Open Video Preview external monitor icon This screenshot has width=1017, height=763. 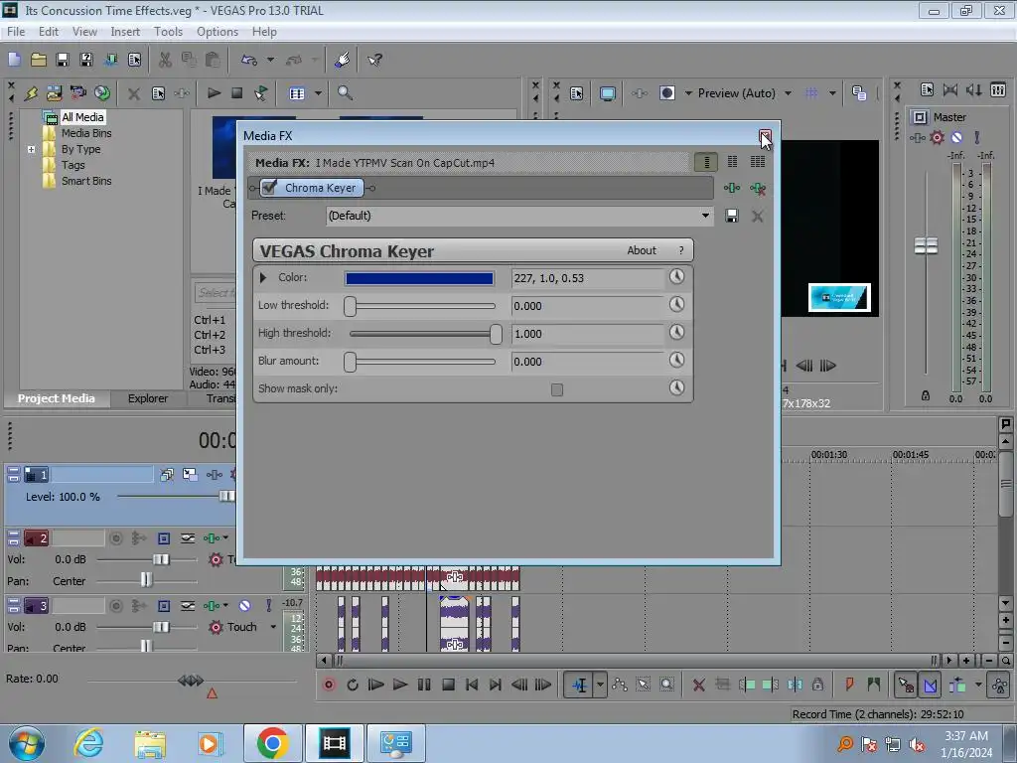[x=607, y=93]
